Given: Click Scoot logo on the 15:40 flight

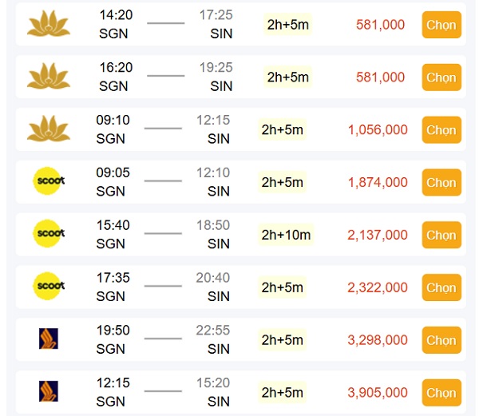Looking at the screenshot, I should coord(49,234).
